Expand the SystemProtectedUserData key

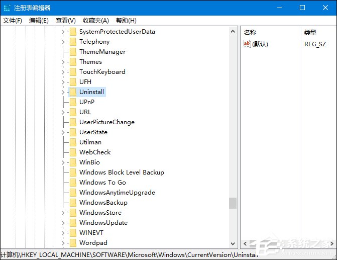click(63, 32)
